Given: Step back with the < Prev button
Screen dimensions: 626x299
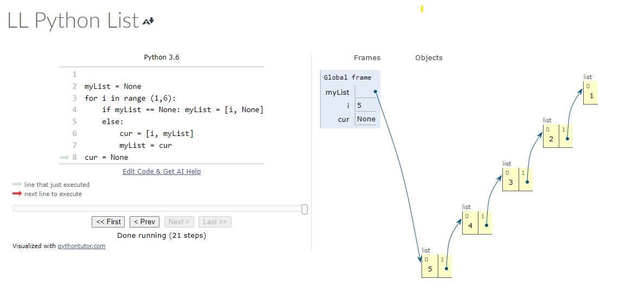Looking at the screenshot, I should pos(144,222).
